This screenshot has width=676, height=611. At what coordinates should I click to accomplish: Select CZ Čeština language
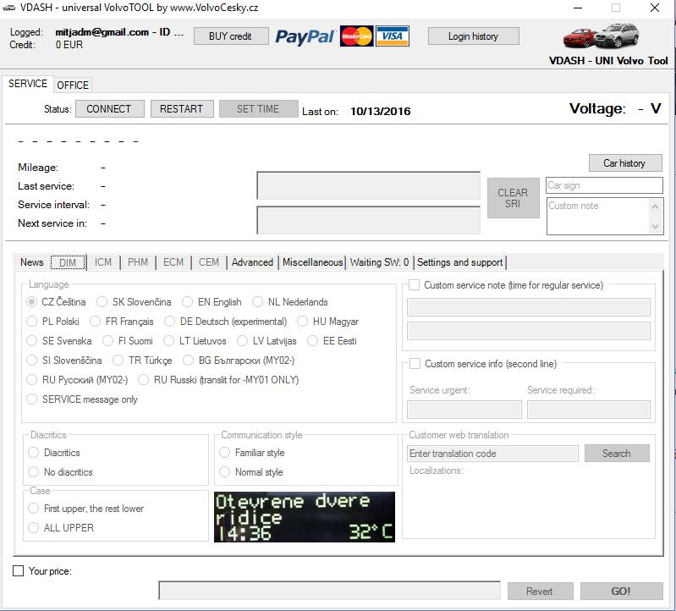click(56, 302)
